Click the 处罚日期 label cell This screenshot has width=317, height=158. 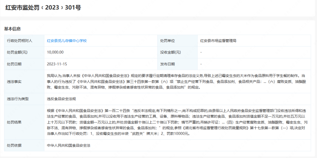pyautogui.click(x=15, y=64)
